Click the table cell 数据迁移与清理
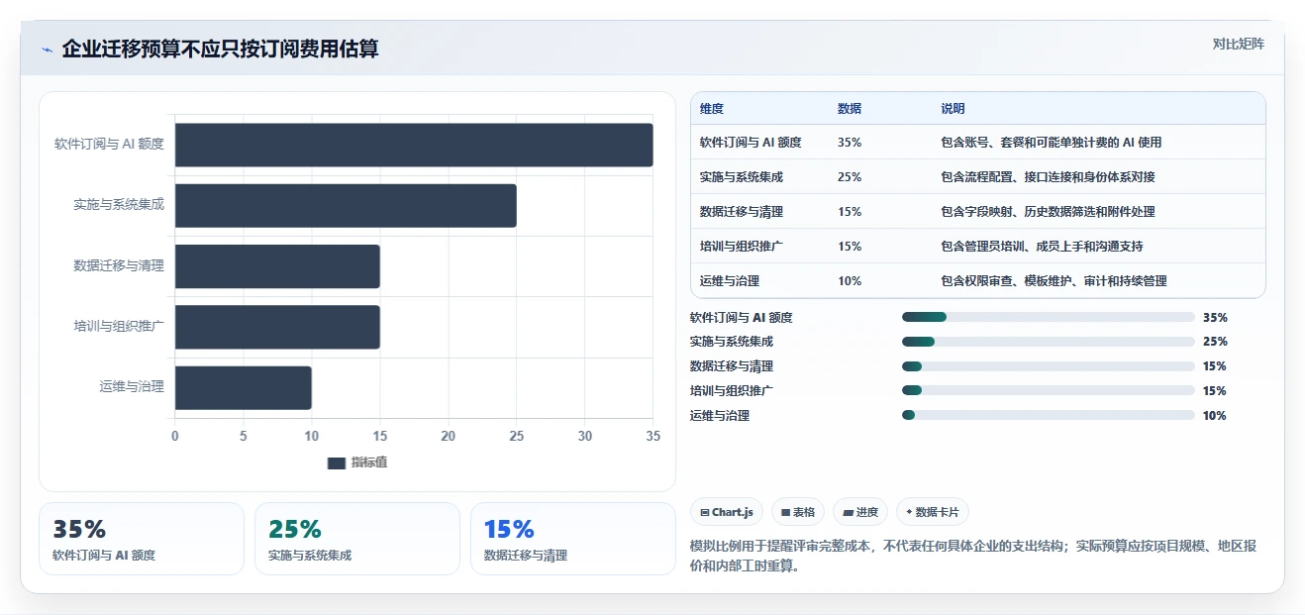The width and height of the screenshot is (1305, 615). pos(741,212)
